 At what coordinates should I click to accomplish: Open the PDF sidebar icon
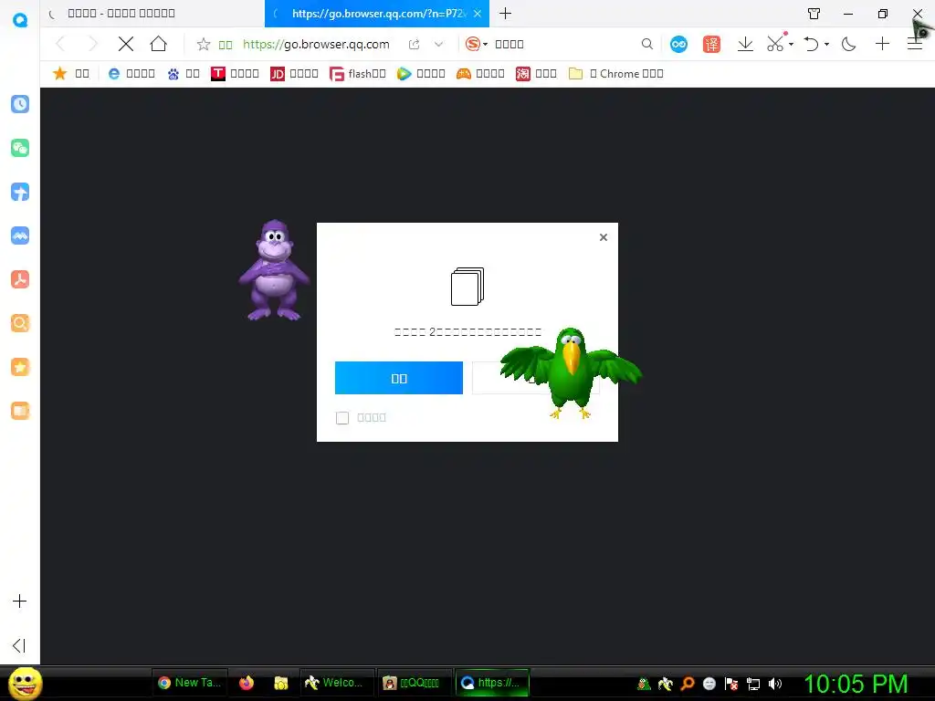point(20,279)
